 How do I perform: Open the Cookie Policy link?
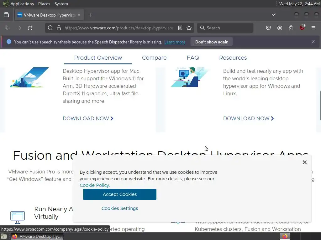(95, 185)
